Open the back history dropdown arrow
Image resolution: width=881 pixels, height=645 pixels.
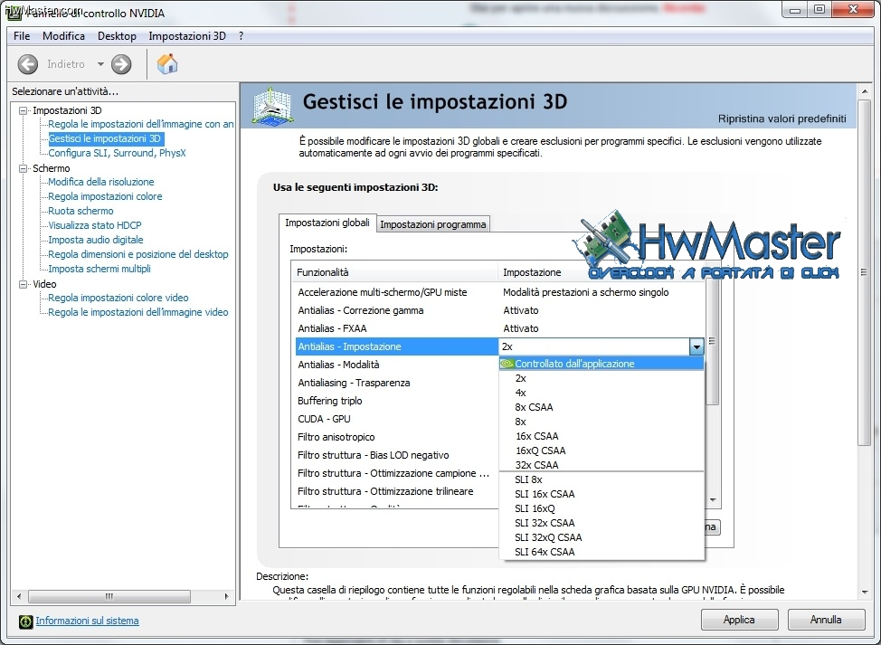(100, 64)
